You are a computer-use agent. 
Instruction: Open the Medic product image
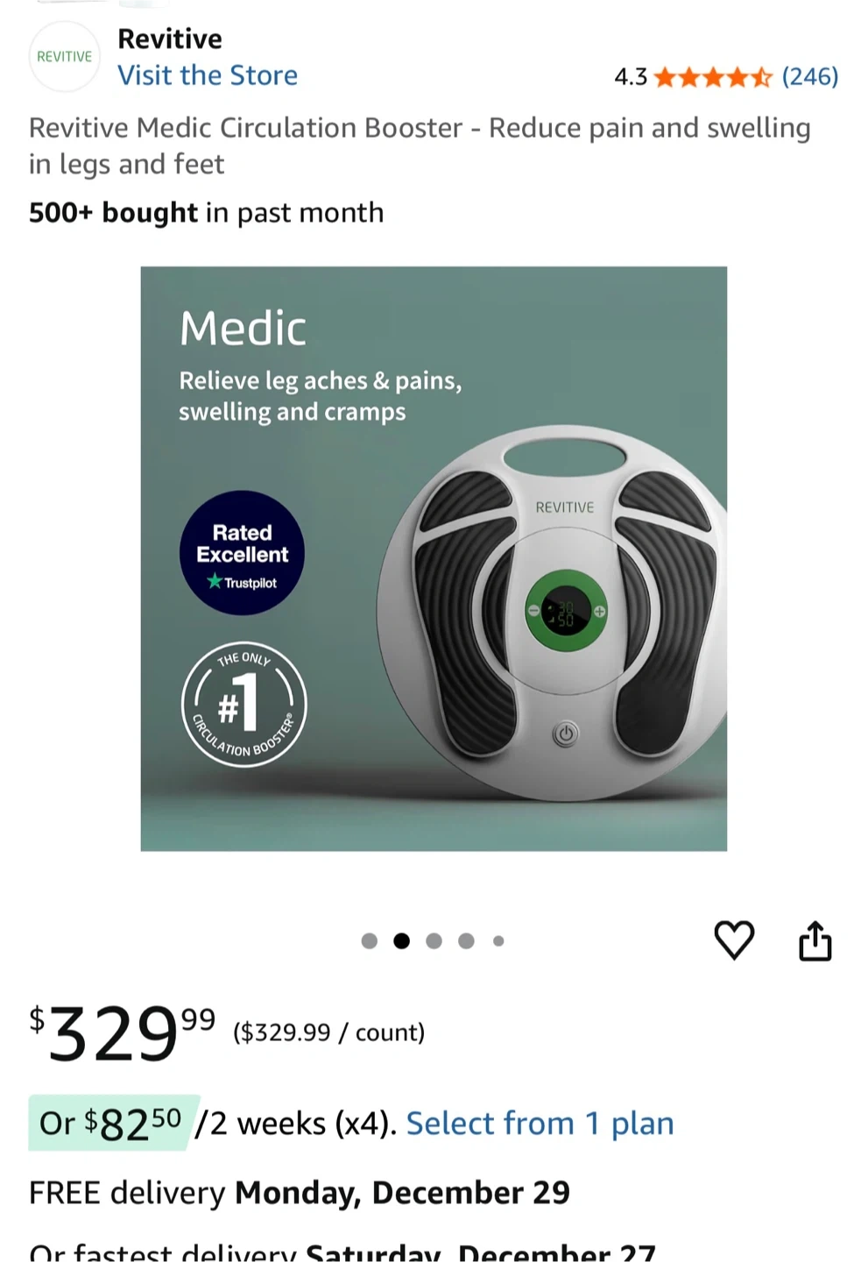pos(434,558)
